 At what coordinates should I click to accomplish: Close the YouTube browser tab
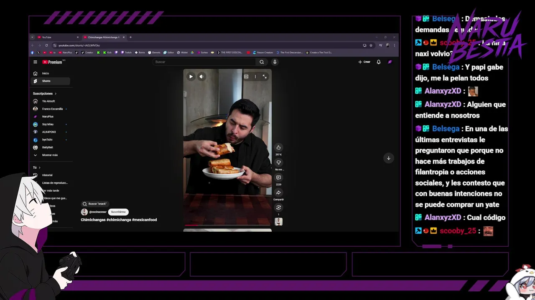[77, 37]
